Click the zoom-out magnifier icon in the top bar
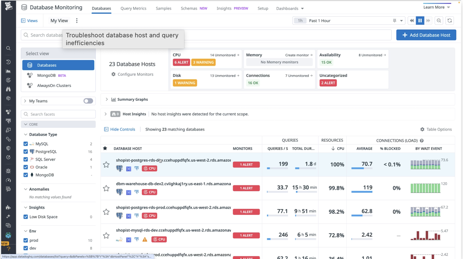This screenshot has width=463, height=259. (439, 20)
